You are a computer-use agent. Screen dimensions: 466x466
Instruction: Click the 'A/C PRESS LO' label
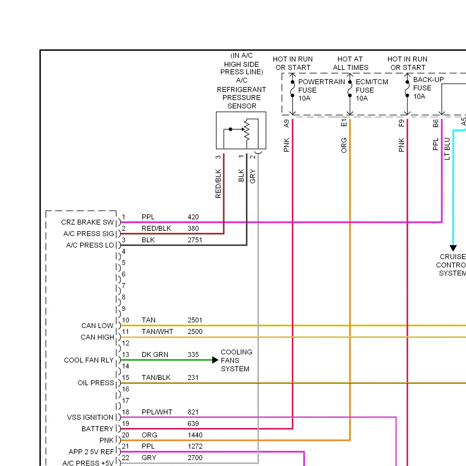tap(90, 245)
